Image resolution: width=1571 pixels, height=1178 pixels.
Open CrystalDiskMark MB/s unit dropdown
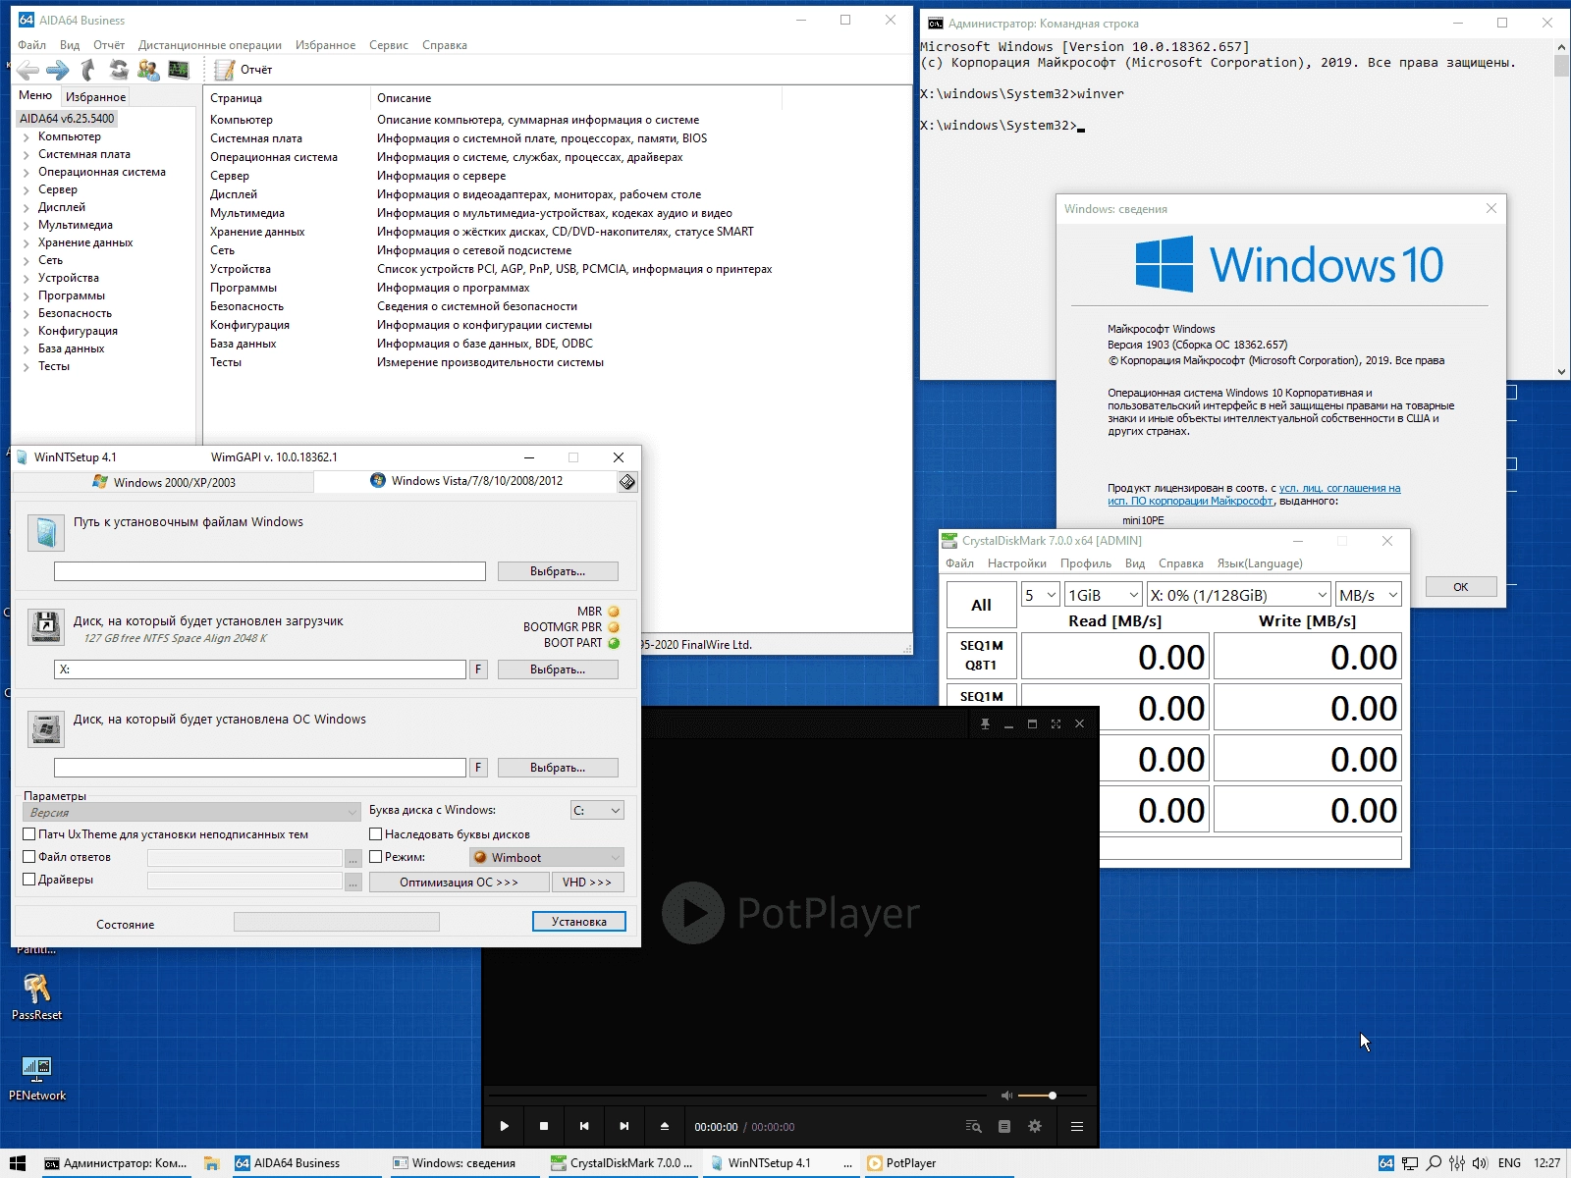pyautogui.click(x=1369, y=595)
